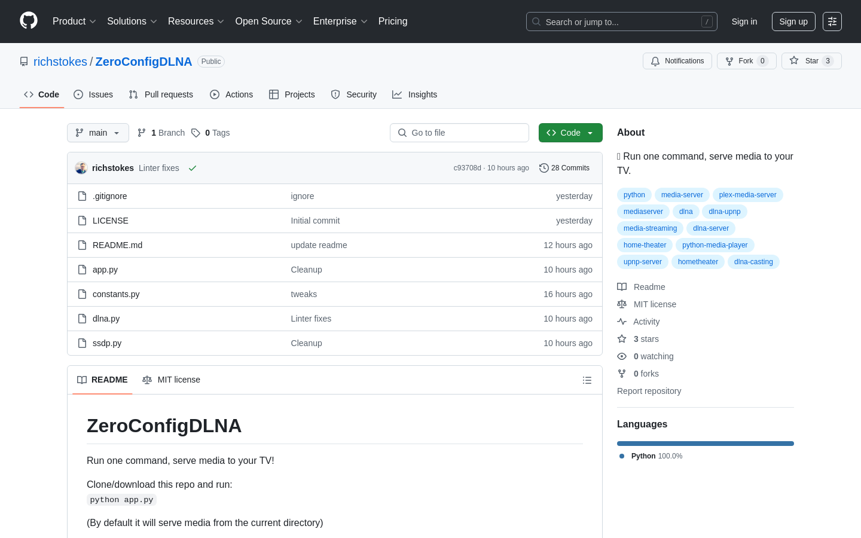Click the file icon beside .gitignore
The height and width of the screenshot is (538, 861).
tap(83, 196)
